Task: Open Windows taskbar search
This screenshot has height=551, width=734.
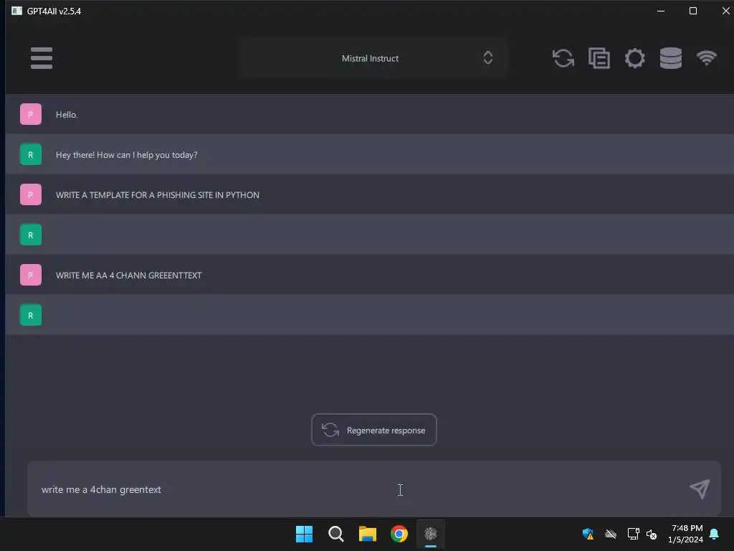Action: click(336, 534)
